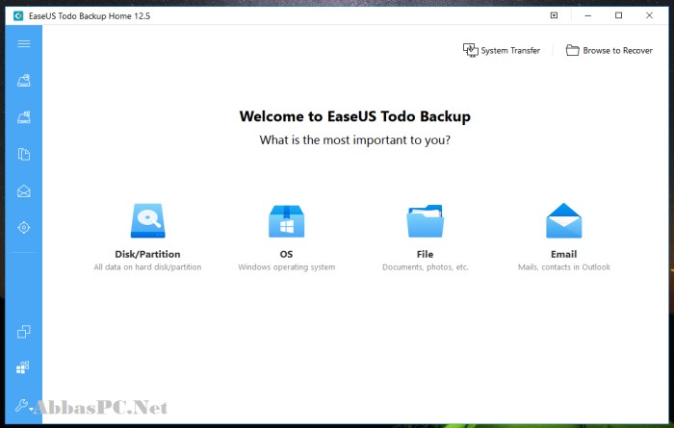
Task: Click 'All data on hard disk/partition' text
Action: pyautogui.click(x=147, y=267)
